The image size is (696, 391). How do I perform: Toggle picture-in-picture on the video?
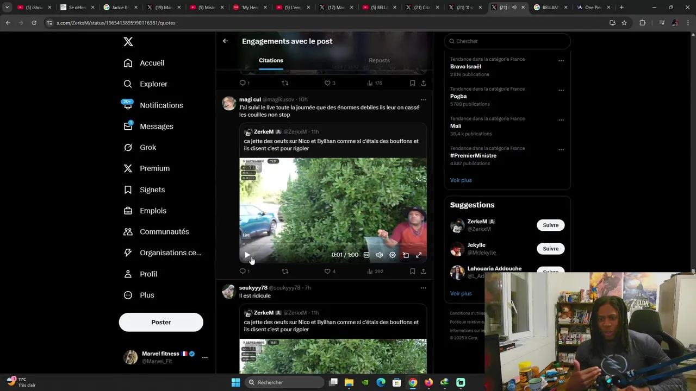(x=406, y=255)
